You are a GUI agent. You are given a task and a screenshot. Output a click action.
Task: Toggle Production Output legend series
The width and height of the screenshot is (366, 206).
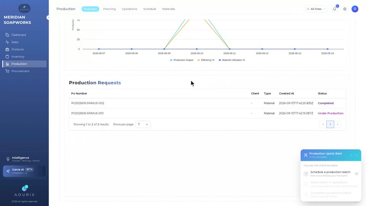tap(181, 60)
